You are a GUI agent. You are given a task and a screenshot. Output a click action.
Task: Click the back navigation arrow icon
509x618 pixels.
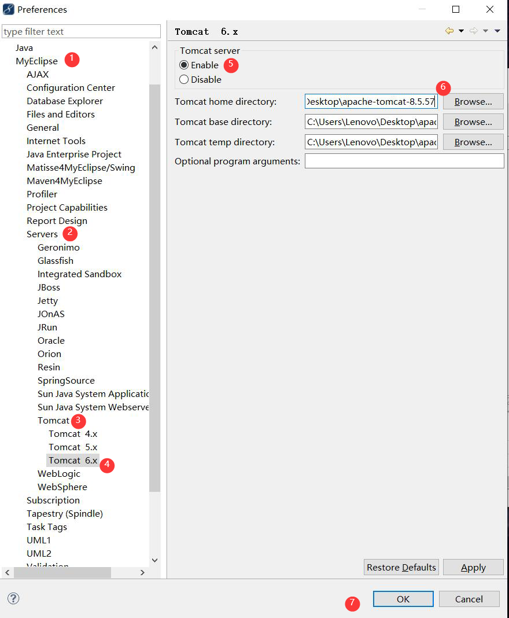tap(449, 31)
